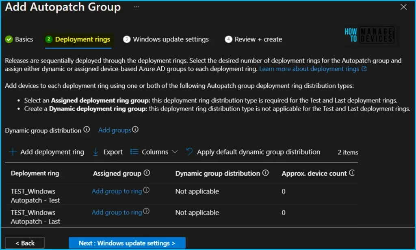Click the plus icon for Add deployment ring

click(x=13, y=152)
